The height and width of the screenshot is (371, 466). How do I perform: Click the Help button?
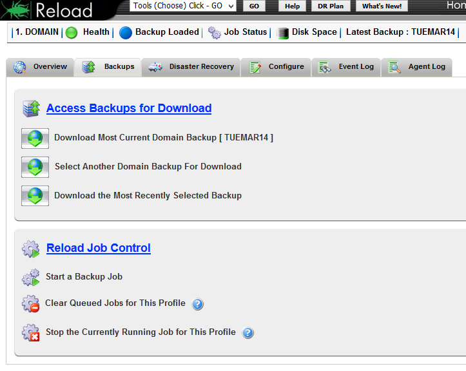coord(292,6)
